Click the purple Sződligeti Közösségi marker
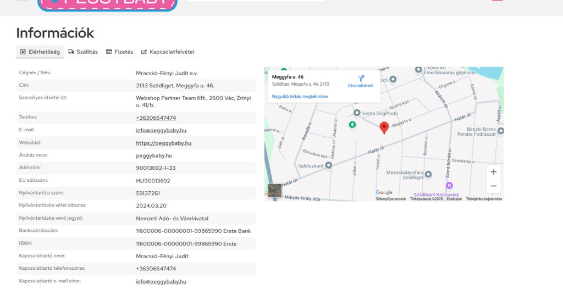Image resolution: width=563 pixels, height=295 pixels. [x=449, y=186]
